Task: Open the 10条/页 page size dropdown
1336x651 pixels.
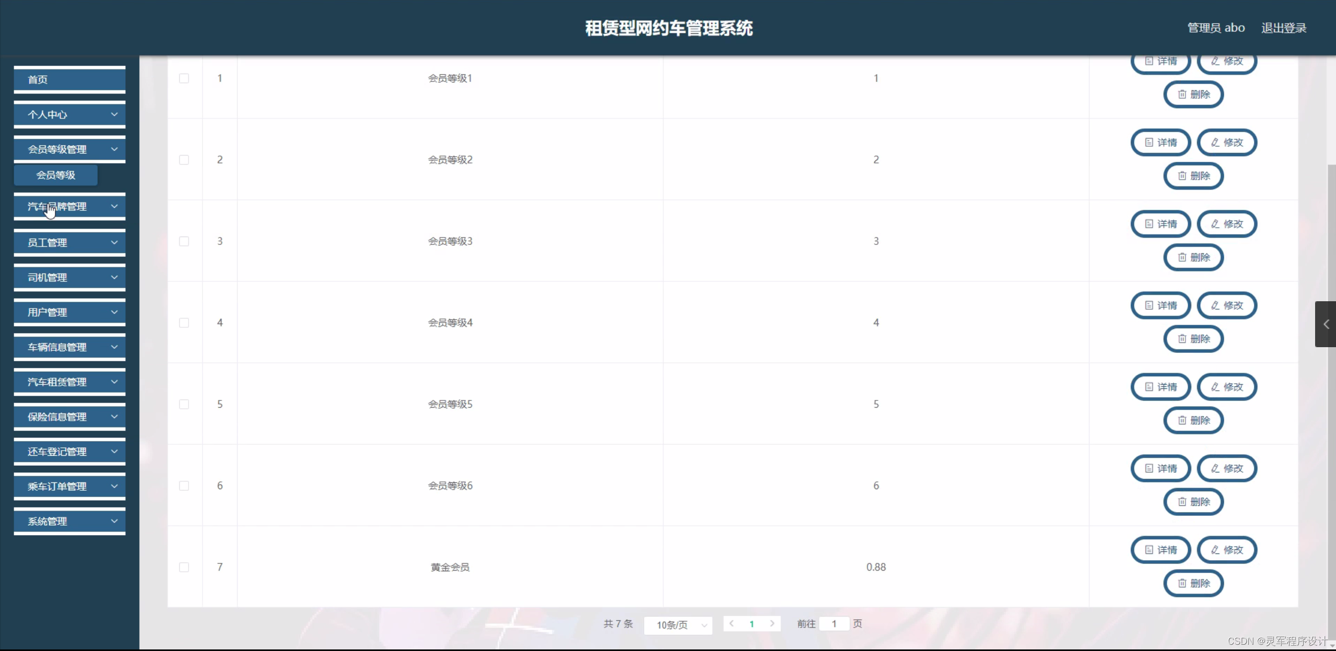Action: tap(678, 625)
